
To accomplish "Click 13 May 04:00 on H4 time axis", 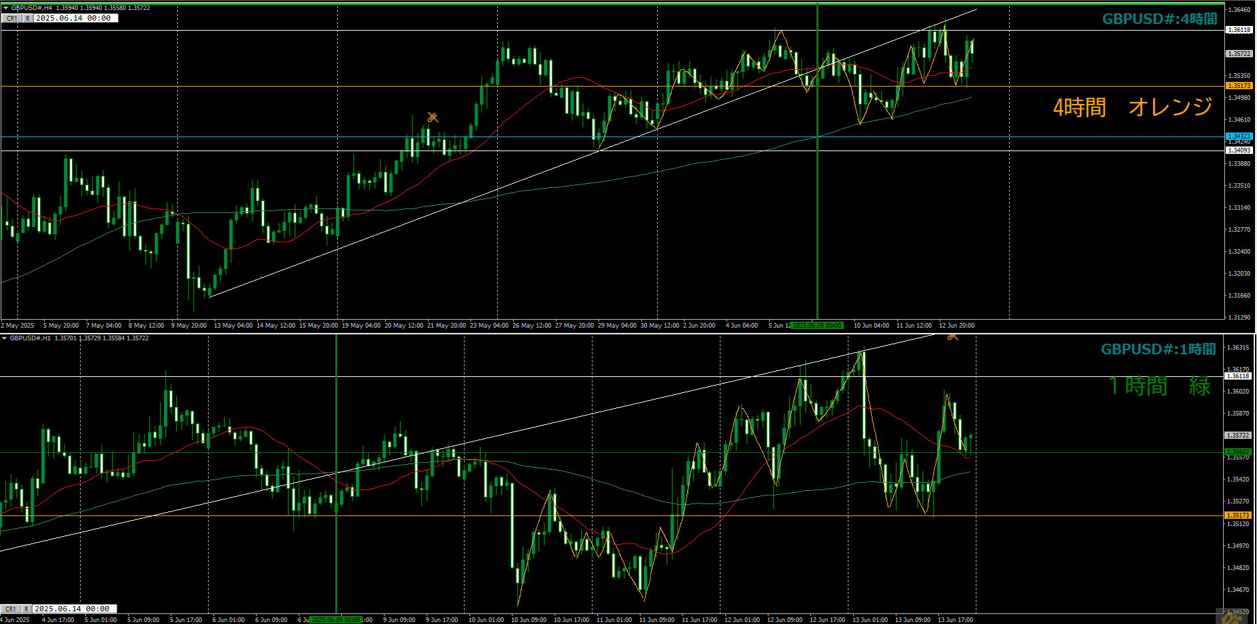I will 233,326.
